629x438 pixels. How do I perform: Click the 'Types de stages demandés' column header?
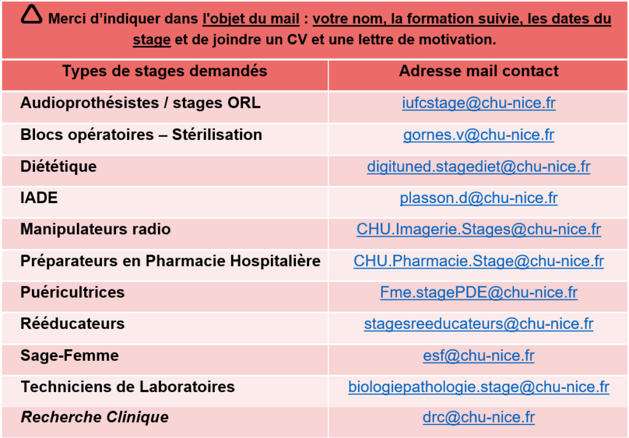pyautogui.click(x=165, y=72)
